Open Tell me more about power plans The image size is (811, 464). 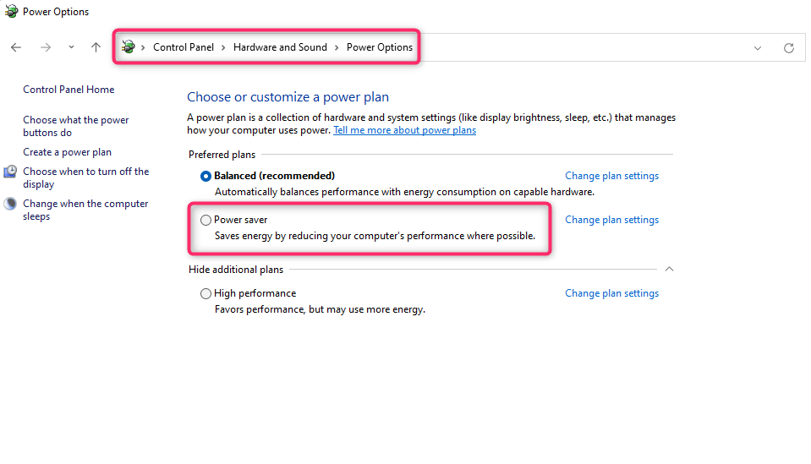tap(404, 130)
